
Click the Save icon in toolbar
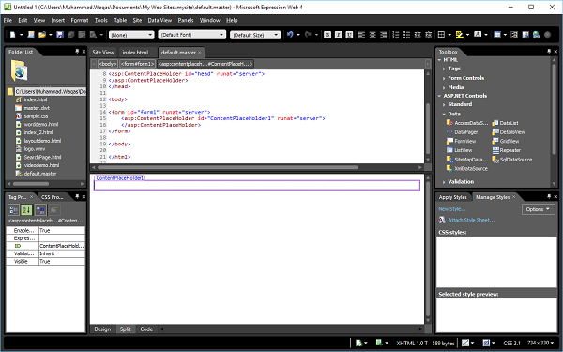point(60,35)
